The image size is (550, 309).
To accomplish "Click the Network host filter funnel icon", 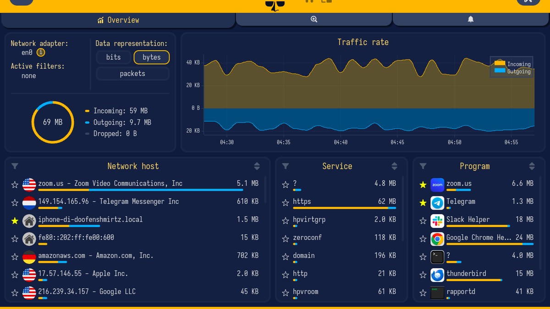I will 15,166.
